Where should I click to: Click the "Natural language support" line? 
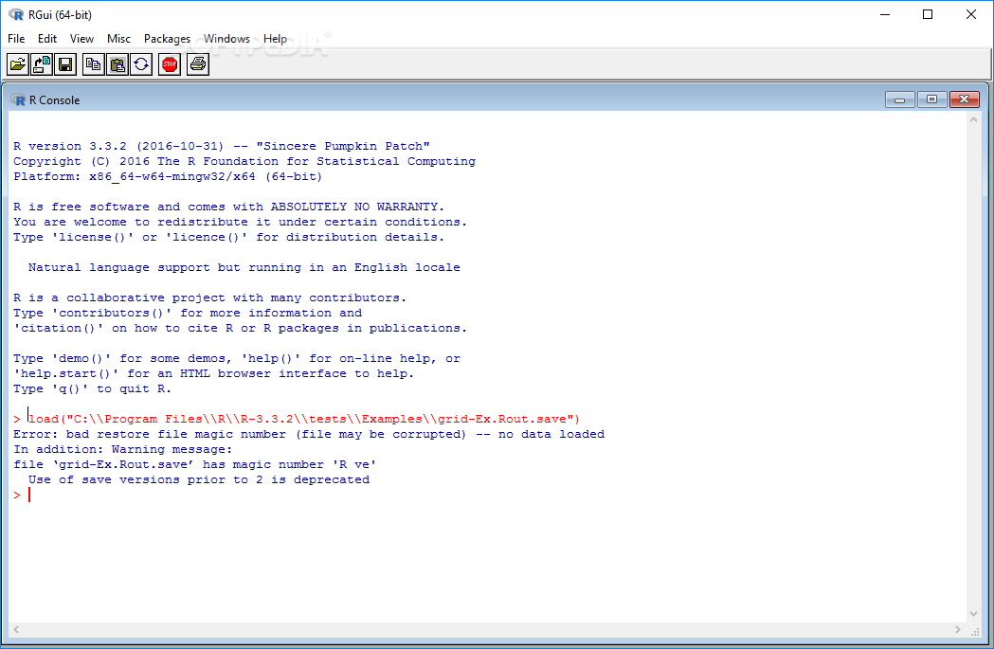coord(244,267)
